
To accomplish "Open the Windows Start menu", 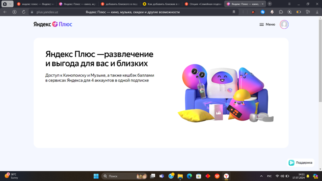I will [x=96, y=176].
